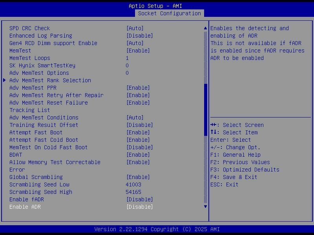Screen dimensions: 314x235
Task: Edit Scrambling Seed Low value 41003
Action: [x=133, y=184]
